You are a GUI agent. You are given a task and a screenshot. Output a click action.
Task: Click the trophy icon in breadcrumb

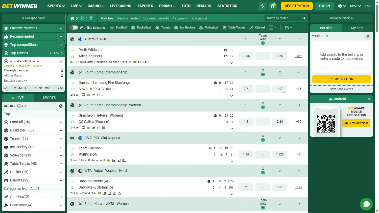(91, 18)
